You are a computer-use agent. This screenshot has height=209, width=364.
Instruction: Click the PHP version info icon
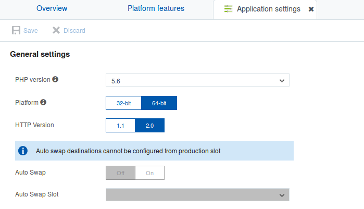click(x=55, y=80)
